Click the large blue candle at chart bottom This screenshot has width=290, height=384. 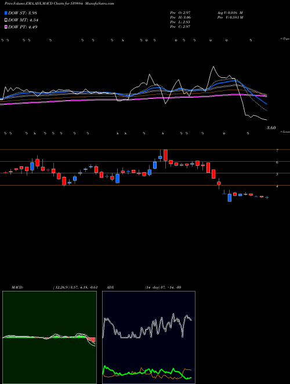(x=230, y=198)
